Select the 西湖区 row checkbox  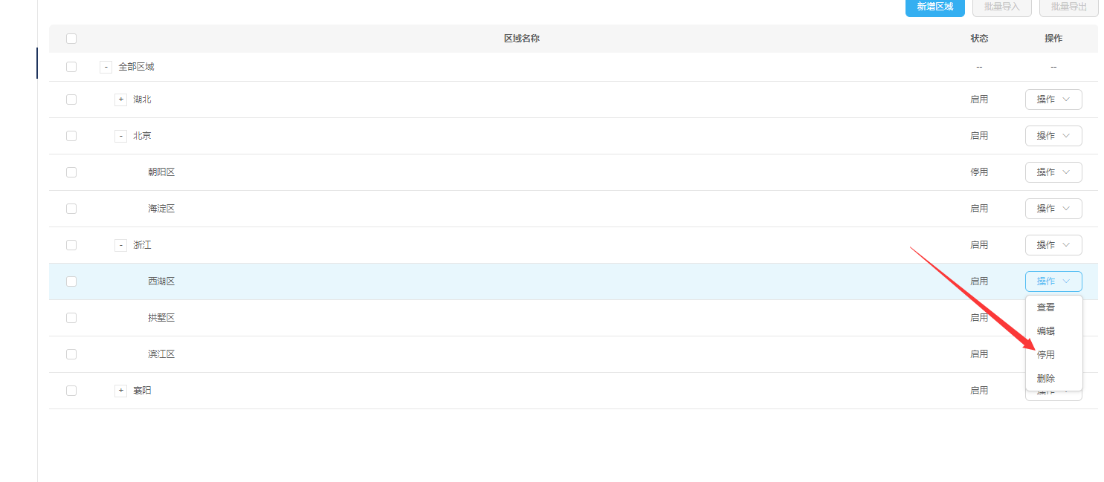(x=71, y=281)
